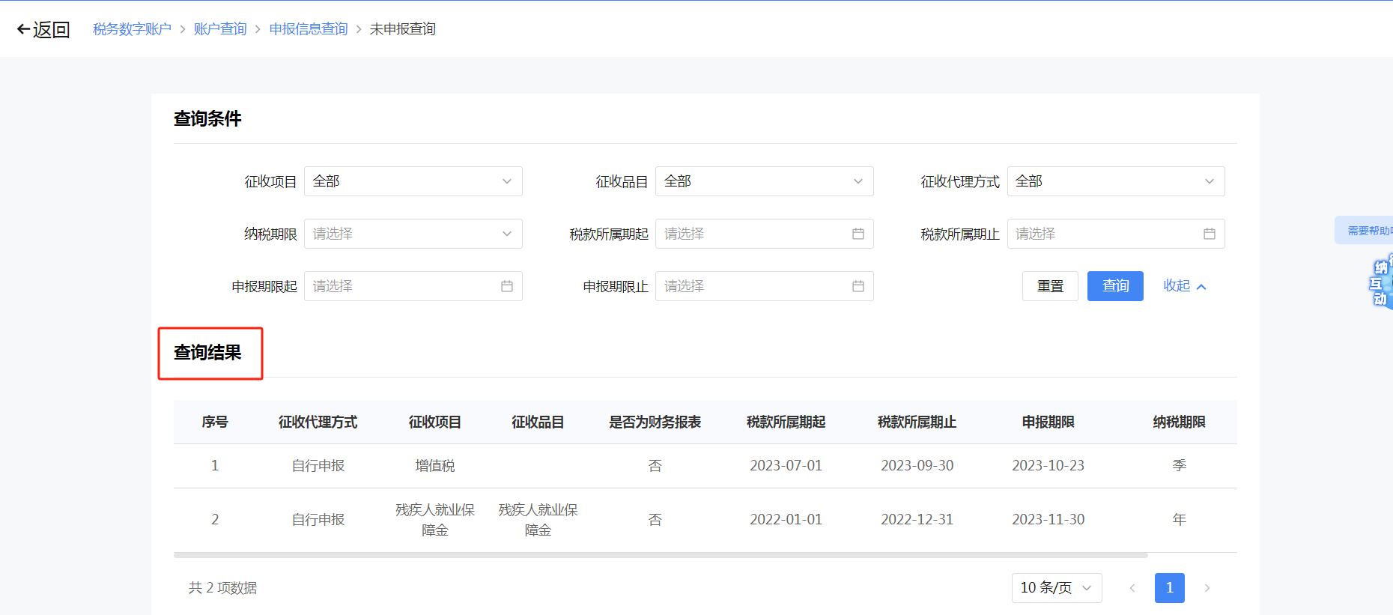Screen dimensions: 1393x615
Task: Click the 查询 button
Action: [x=1114, y=286]
